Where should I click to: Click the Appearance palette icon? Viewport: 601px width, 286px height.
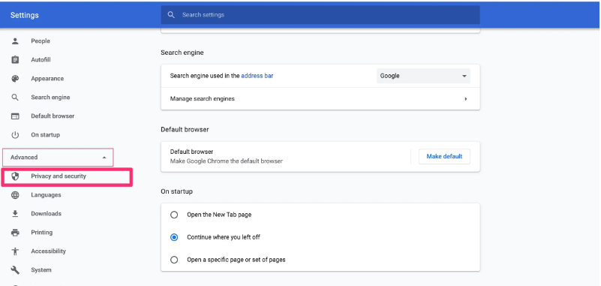click(x=15, y=79)
